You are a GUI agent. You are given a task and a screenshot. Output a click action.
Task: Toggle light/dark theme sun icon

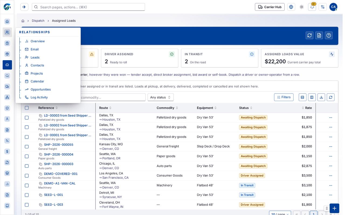(x=302, y=7)
